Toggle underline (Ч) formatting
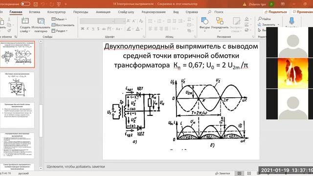Image resolution: width=313 pixels, height=176 pixels. (93, 29)
